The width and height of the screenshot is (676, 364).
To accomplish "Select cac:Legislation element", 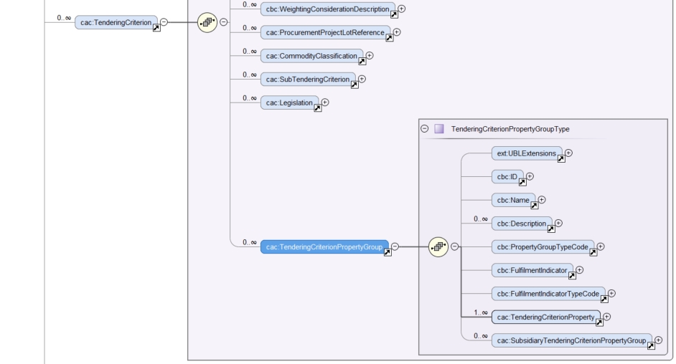I will (x=289, y=103).
